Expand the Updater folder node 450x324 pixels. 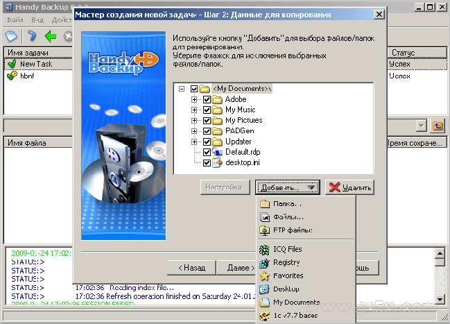click(194, 142)
